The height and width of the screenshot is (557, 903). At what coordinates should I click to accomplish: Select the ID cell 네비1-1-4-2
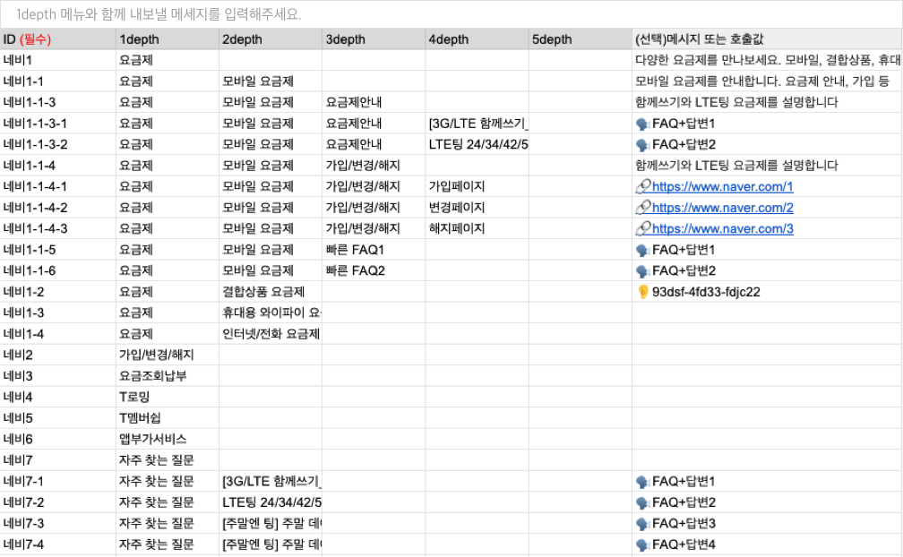57,208
